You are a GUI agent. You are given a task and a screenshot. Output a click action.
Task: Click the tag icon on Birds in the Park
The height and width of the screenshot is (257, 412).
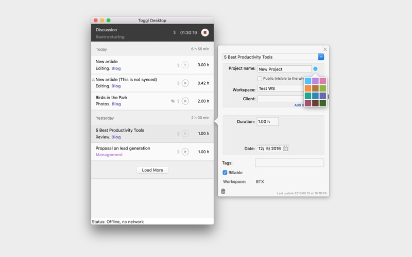pos(173,101)
